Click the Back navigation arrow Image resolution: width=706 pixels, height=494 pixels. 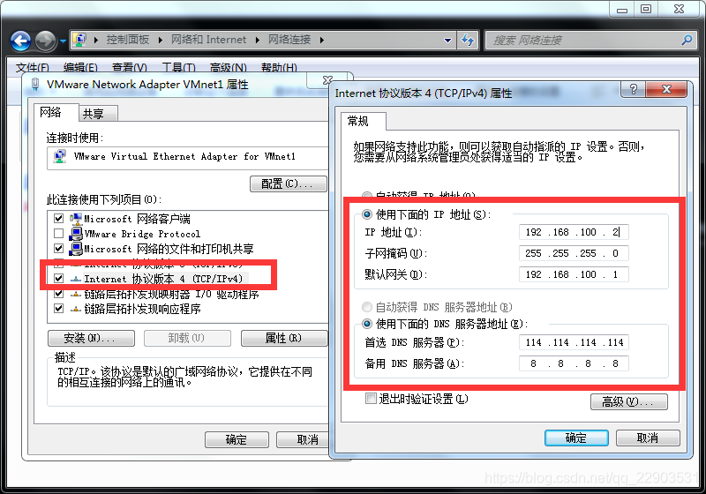click(20, 41)
